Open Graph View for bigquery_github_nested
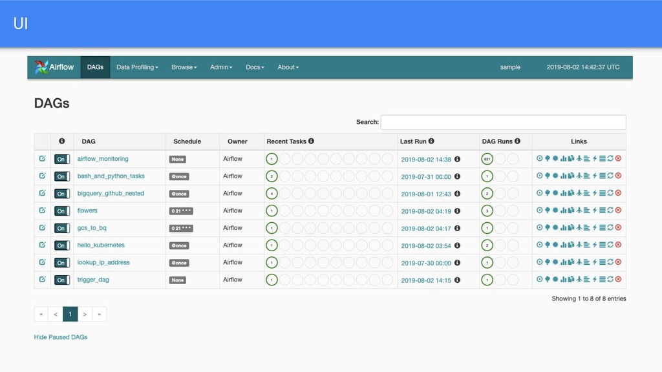The image size is (662, 372). click(555, 193)
